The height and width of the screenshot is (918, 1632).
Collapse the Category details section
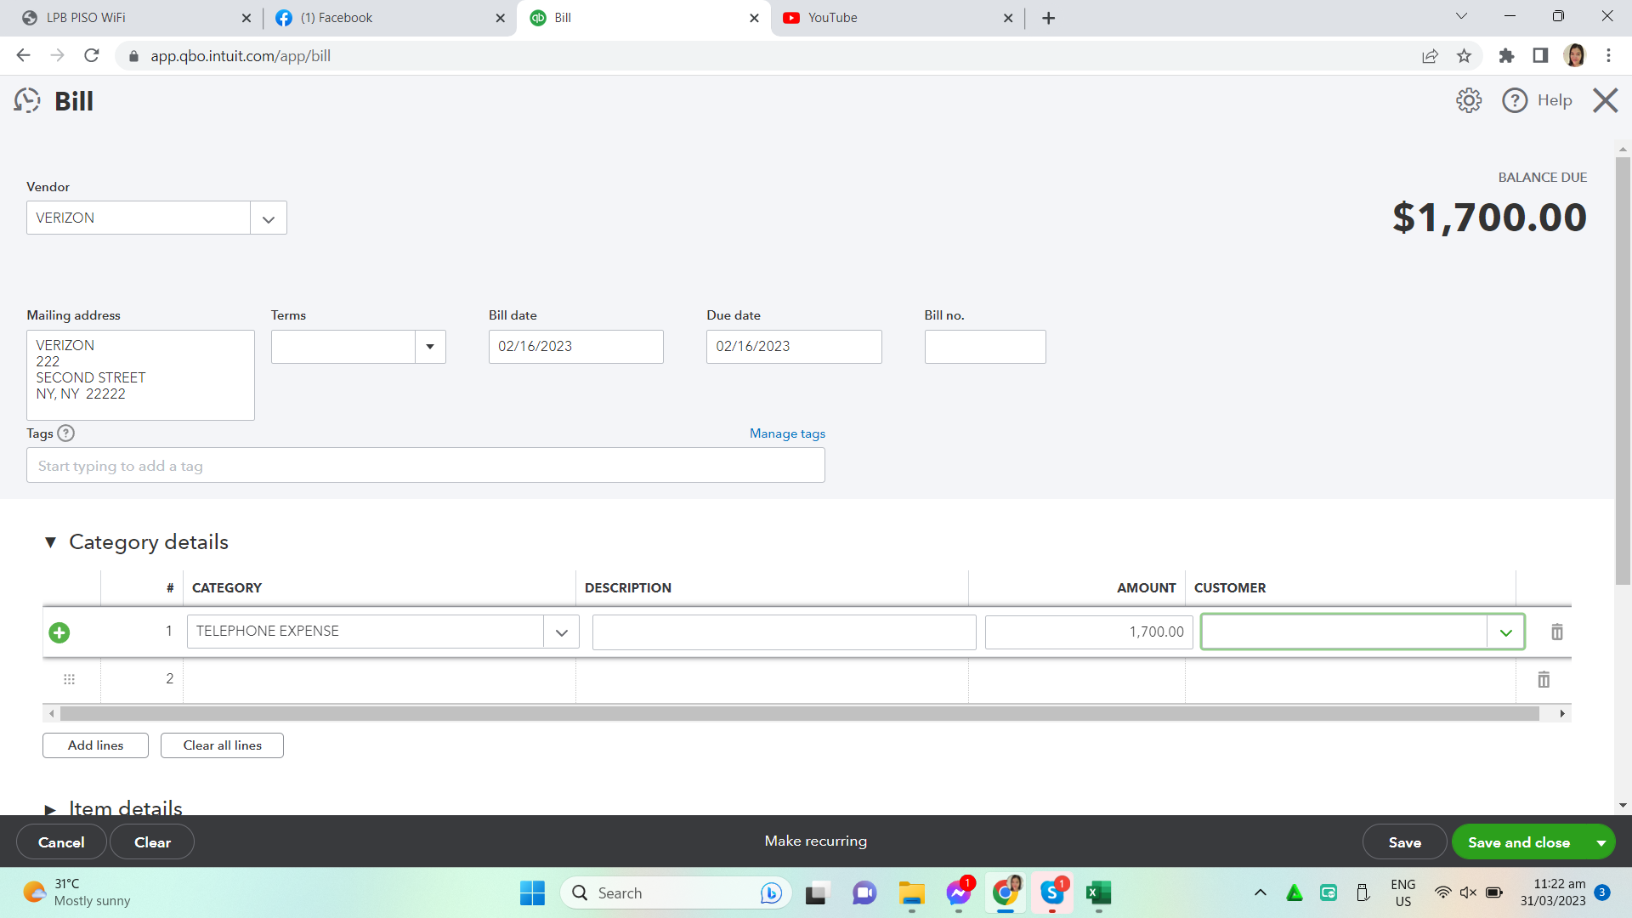click(x=50, y=542)
